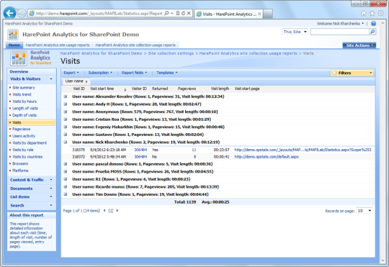Open the Filters dropdown panel
The width and height of the screenshot is (389, 267).
(x=352, y=73)
